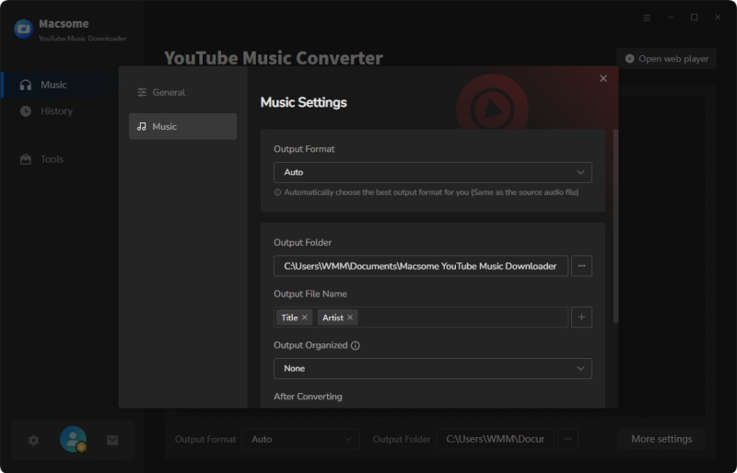Click the settings gear icon in the sidebar
This screenshot has width=737, height=473.
33,440
